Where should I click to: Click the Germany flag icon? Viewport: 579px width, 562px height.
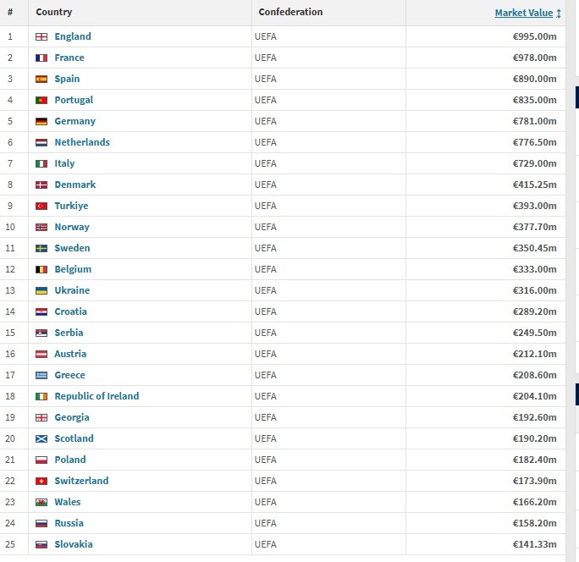tap(41, 121)
